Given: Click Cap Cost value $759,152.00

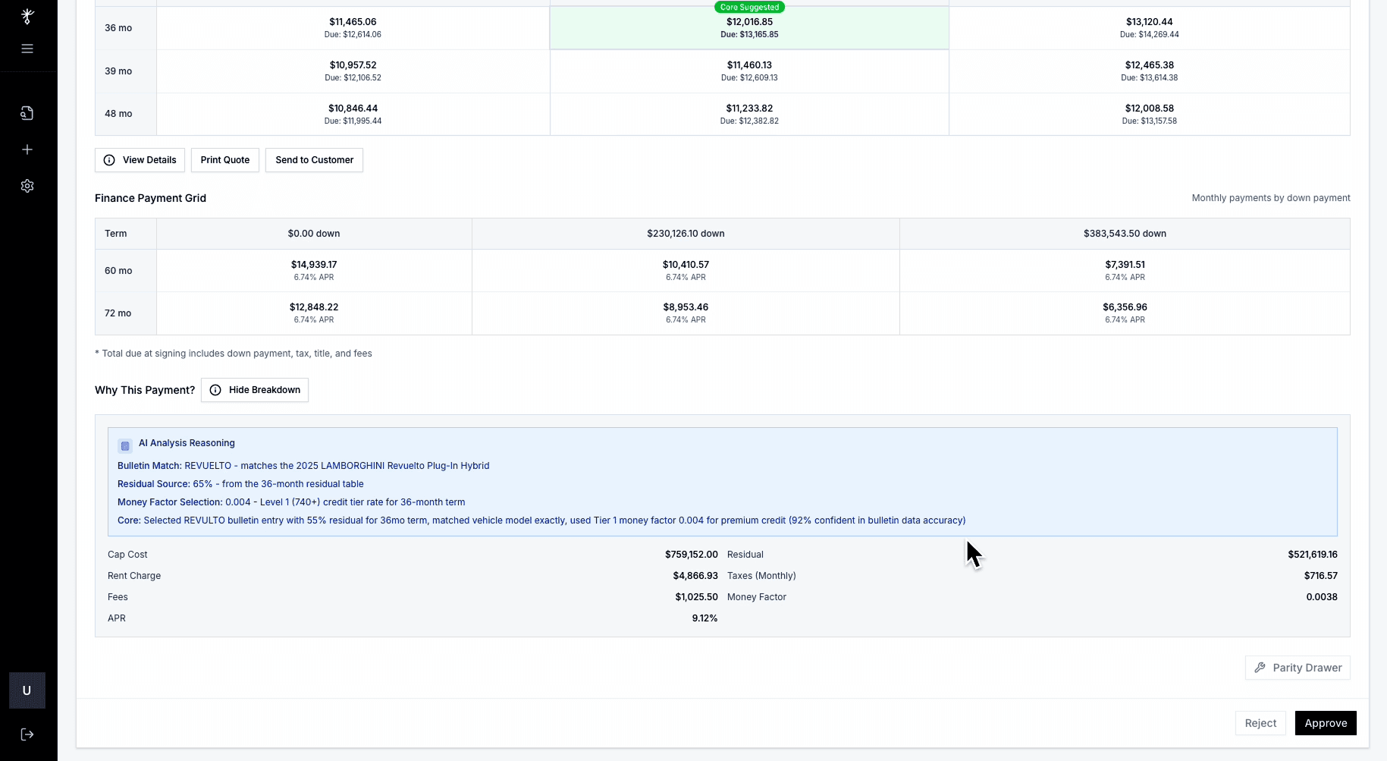Looking at the screenshot, I should pos(691,555).
